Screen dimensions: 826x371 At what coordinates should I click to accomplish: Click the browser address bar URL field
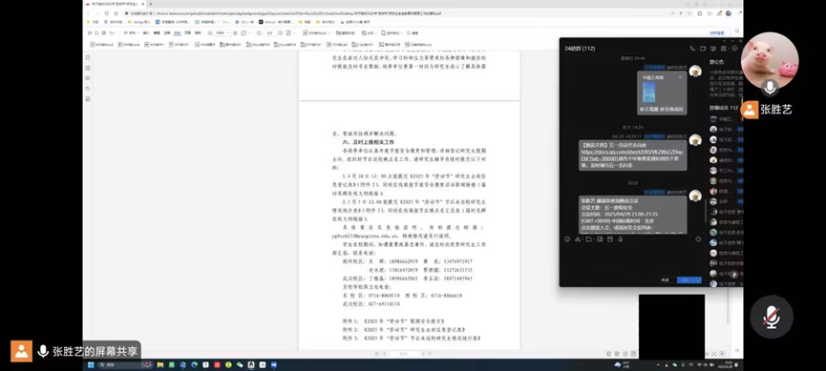(x=400, y=13)
